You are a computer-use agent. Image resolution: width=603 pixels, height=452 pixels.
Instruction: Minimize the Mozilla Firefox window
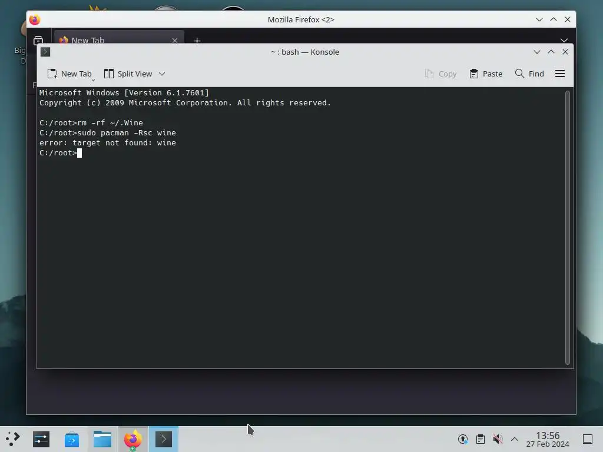[539, 19]
